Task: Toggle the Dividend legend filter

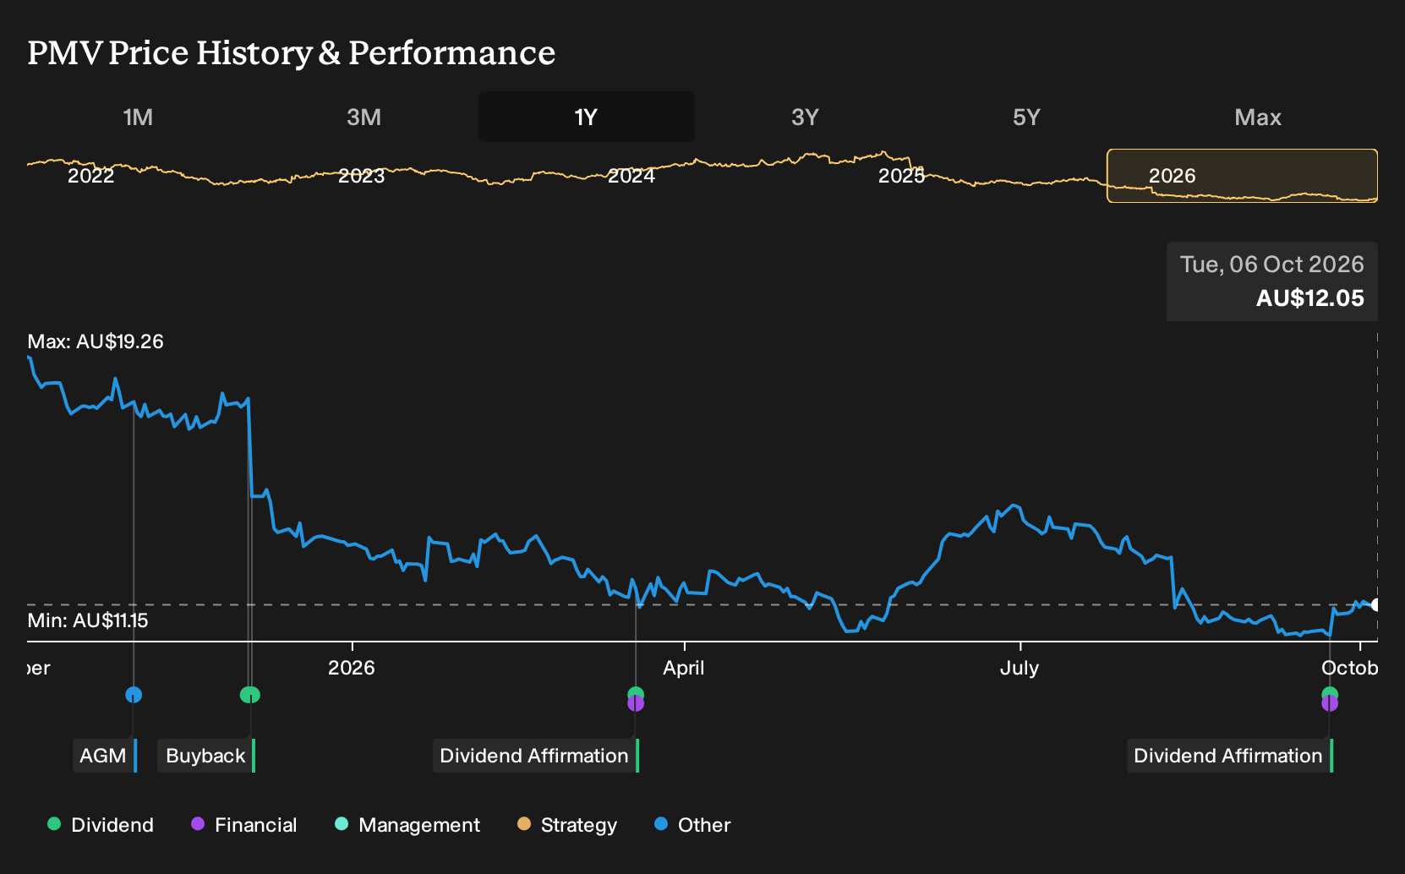Action: pyautogui.click(x=101, y=825)
